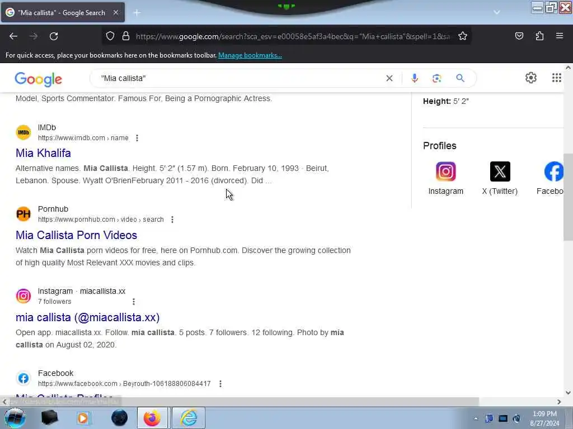Click the vertical scrollbar thumb
The height and width of the screenshot is (429, 573).
568,197
